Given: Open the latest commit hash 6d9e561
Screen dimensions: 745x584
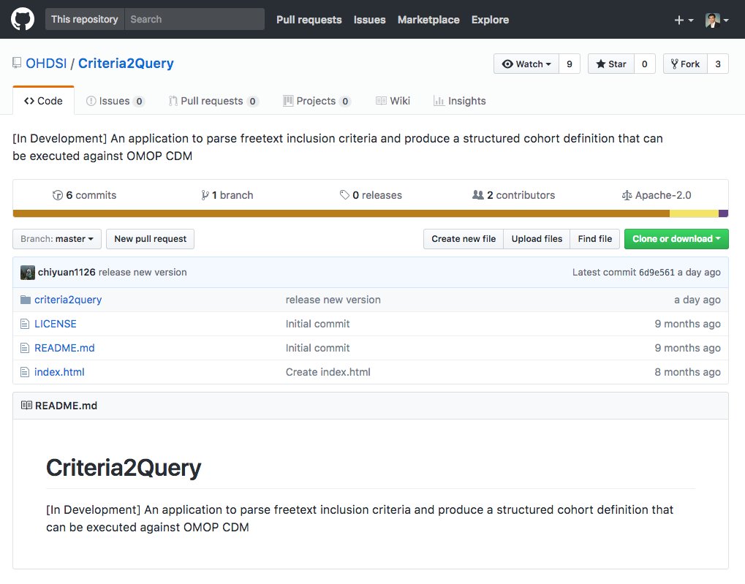Looking at the screenshot, I should click(657, 273).
